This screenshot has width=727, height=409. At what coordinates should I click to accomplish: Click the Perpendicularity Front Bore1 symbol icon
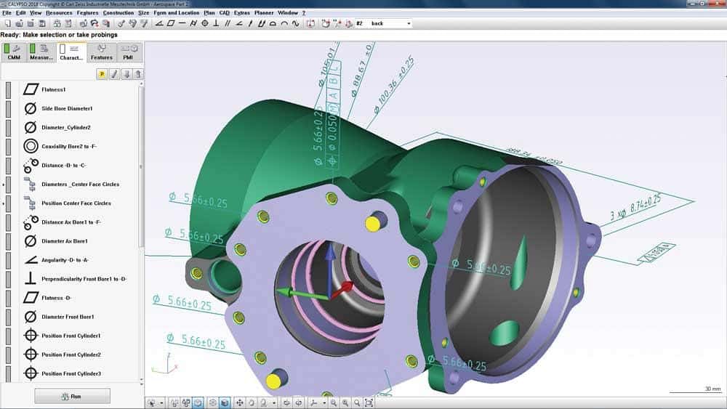[31, 278]
